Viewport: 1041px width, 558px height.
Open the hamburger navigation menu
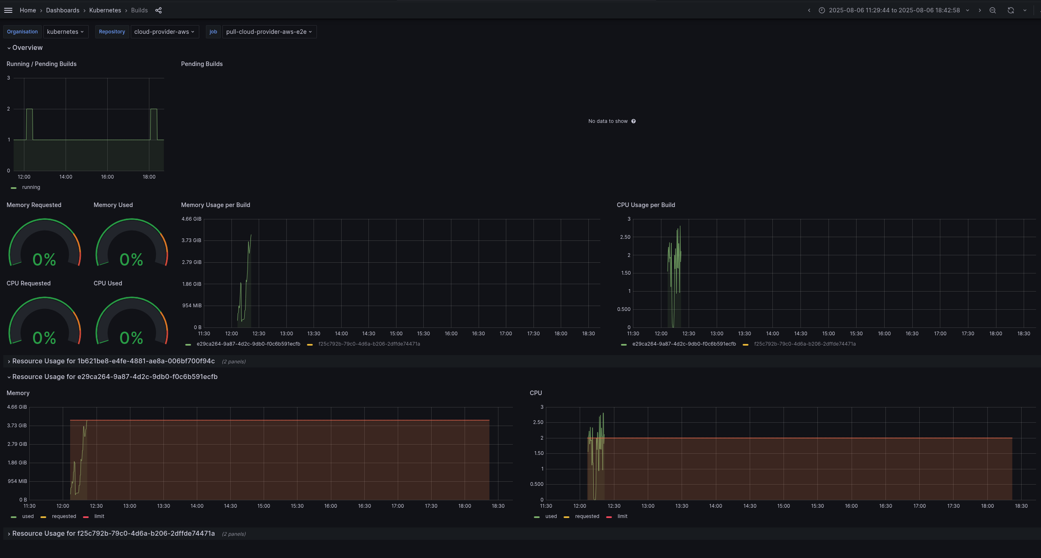tap(8, 10)
